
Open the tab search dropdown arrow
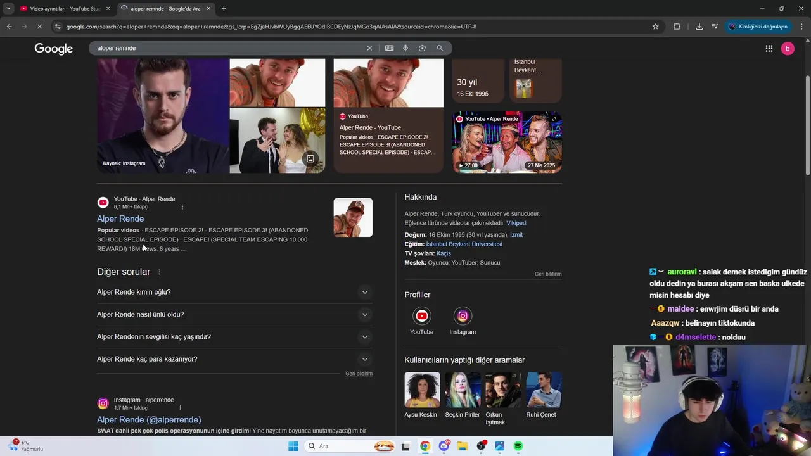[8, 9]
